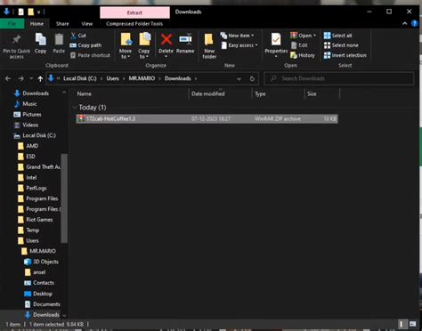Click Invert selection
422x331 pixels.
click(x=345, y=55)
